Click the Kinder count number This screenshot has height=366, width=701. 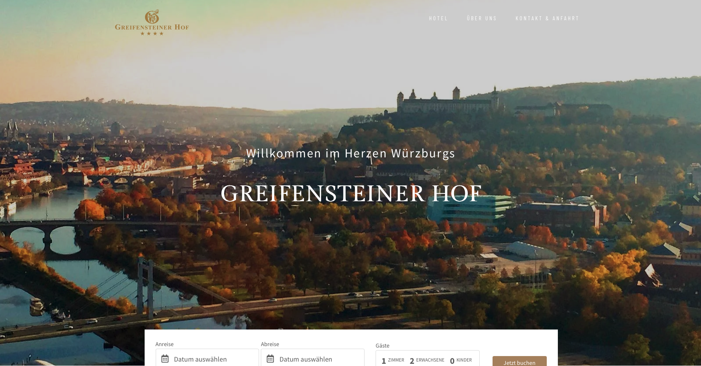tap(452, 361)
